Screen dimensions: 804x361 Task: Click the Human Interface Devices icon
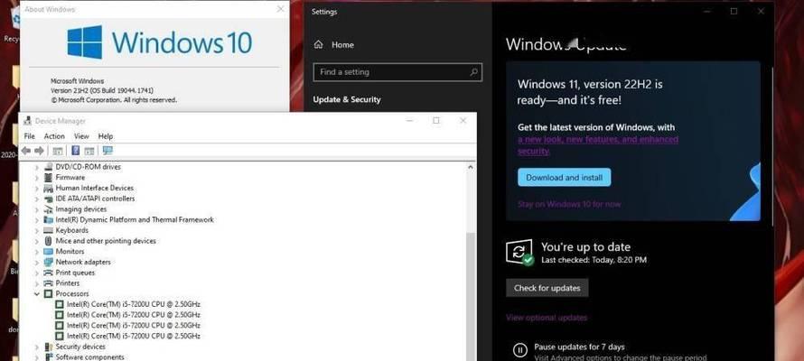tap(48, 188)
